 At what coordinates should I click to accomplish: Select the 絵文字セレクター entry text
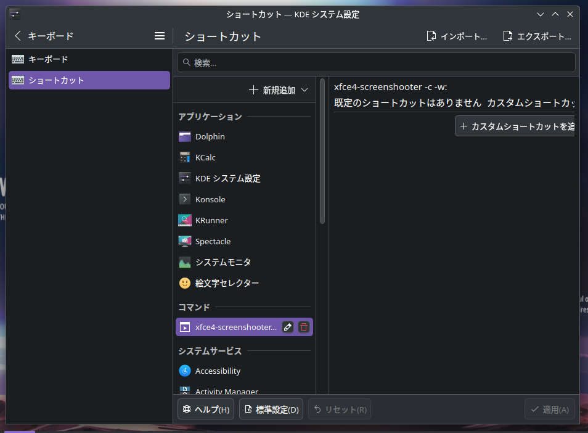pos(227,283)
